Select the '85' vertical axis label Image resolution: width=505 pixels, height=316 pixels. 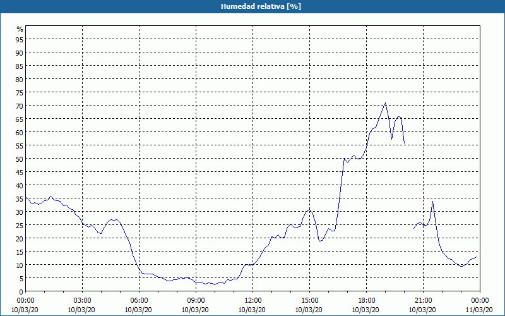pos(20,66)
